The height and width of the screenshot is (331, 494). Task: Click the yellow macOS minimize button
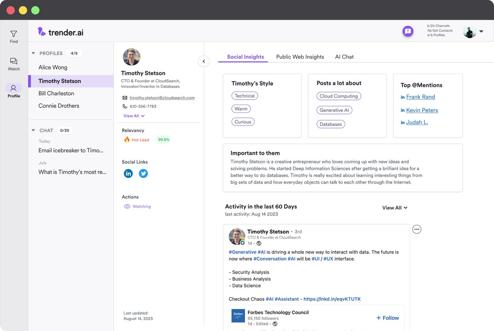coord(23,10)
